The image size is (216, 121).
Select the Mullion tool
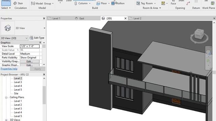118,3
